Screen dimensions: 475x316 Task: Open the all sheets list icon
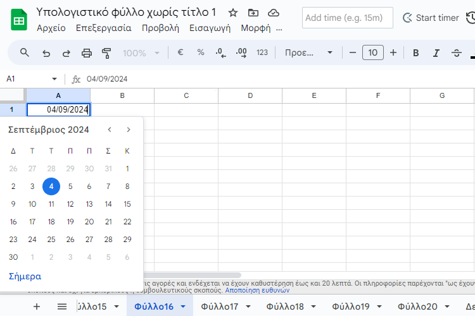(62, 307)
